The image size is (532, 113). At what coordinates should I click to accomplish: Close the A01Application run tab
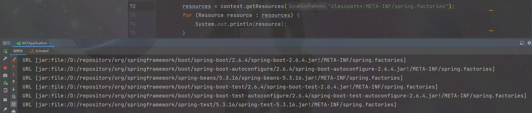click(50, 43)
